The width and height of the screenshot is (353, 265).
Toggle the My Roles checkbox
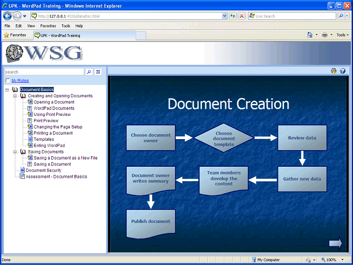(8, 81)
